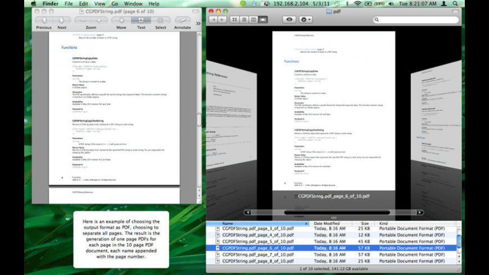The image size is (489, 275).
Task: Click the Cover Flow left scroll arrow
Action: tap(248, 212)
